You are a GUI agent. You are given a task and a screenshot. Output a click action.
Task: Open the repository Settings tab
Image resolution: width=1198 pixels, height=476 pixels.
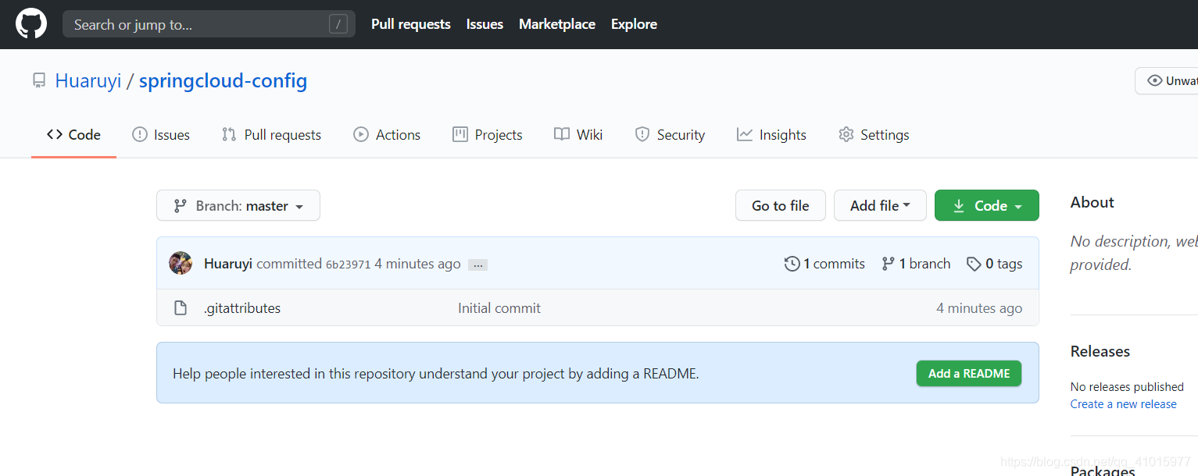point(874,134)
